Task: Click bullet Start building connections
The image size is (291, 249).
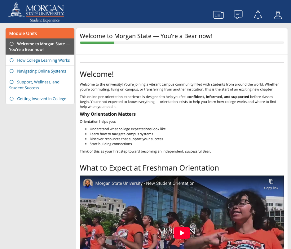Action: 111,144
